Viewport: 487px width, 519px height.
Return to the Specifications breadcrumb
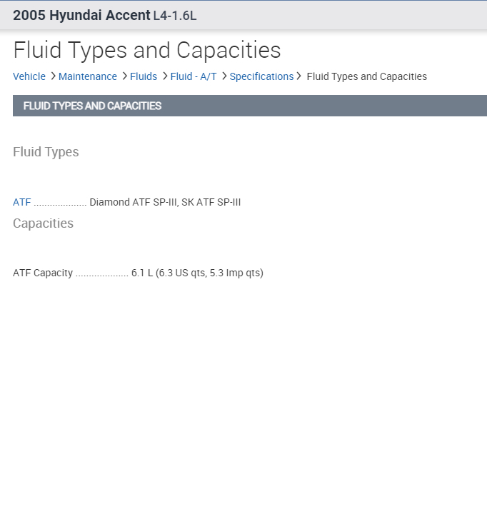point(261,76)
